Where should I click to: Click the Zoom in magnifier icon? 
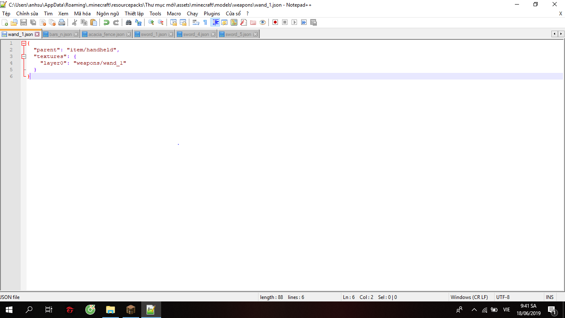point(151,22)
